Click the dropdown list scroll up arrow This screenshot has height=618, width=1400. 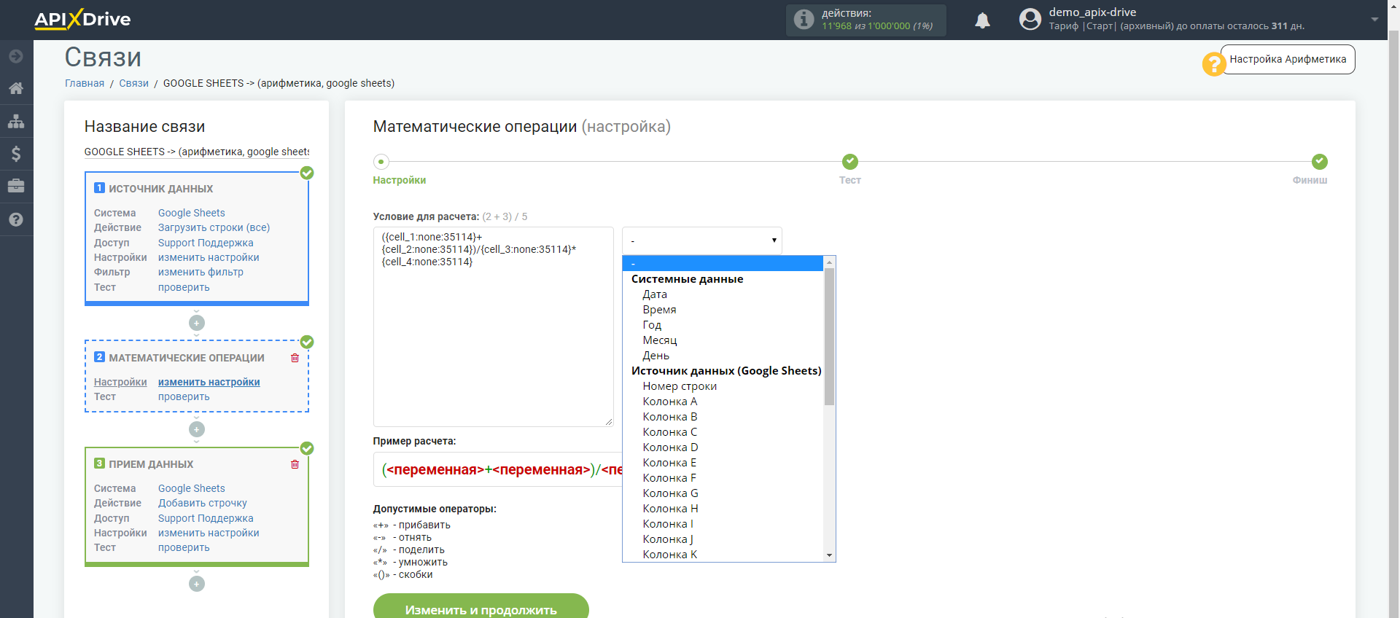[829, 262]
